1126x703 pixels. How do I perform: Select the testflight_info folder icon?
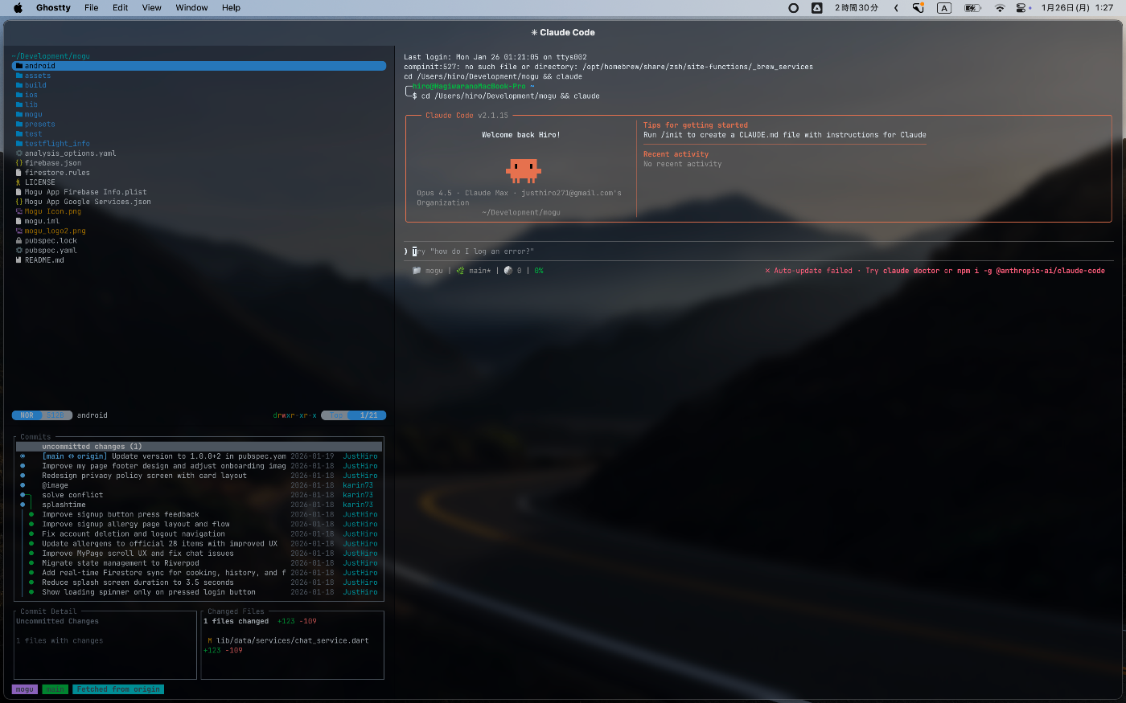[19, 144]
